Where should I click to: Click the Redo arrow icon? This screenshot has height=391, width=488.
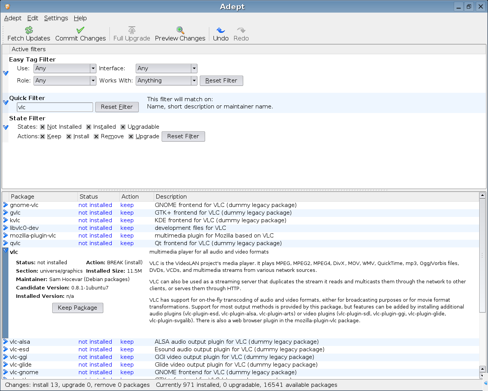click(x=241, y=30)
